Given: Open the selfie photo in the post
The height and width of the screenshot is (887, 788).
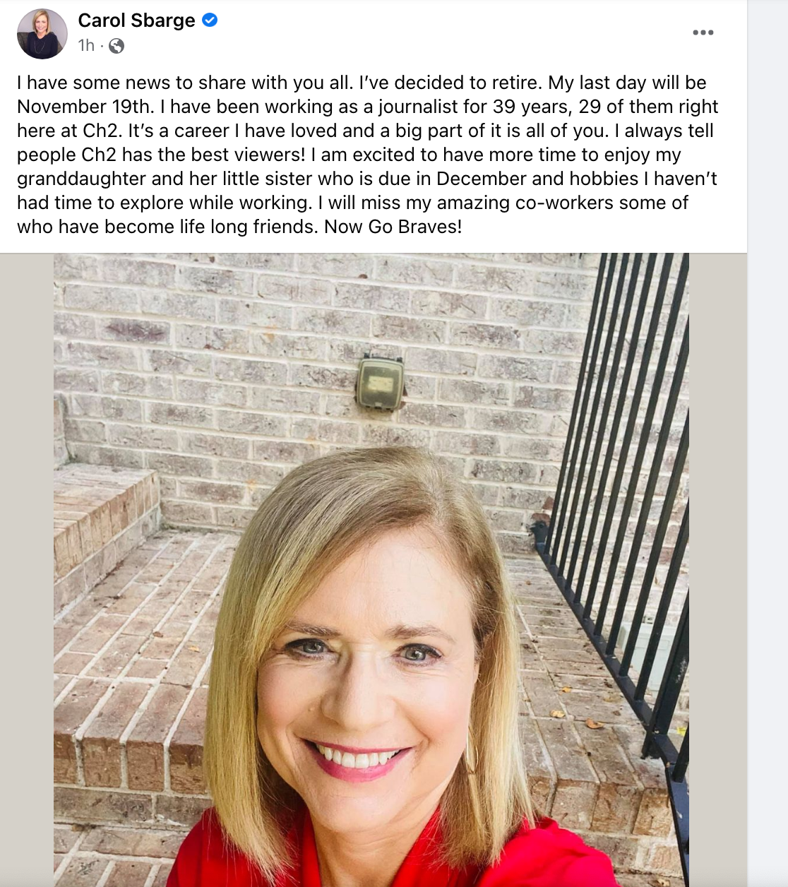Looking at the screenshot, I should pyautogui.click(x=371, y=570).
